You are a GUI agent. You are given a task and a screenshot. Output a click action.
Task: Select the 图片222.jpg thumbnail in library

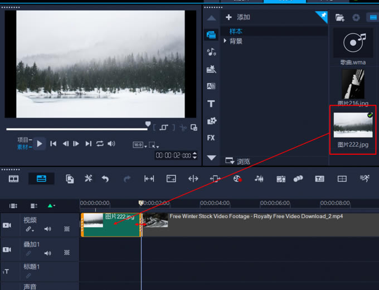(353, 125)
